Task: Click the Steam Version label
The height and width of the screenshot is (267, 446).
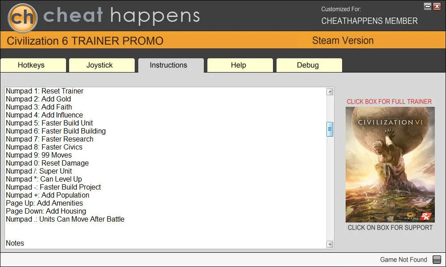Action: click(343, 40)
